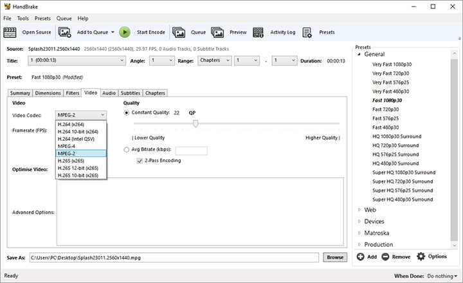Viewport: 463px width, 283px height.
Task: Select the Avg Bitrate radio button
Action: (126, 151)
